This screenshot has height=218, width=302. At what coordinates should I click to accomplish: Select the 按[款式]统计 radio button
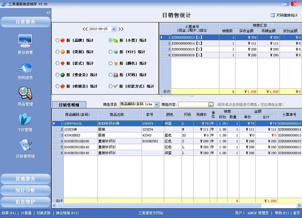pyautogui.click(x=57, y=63)
